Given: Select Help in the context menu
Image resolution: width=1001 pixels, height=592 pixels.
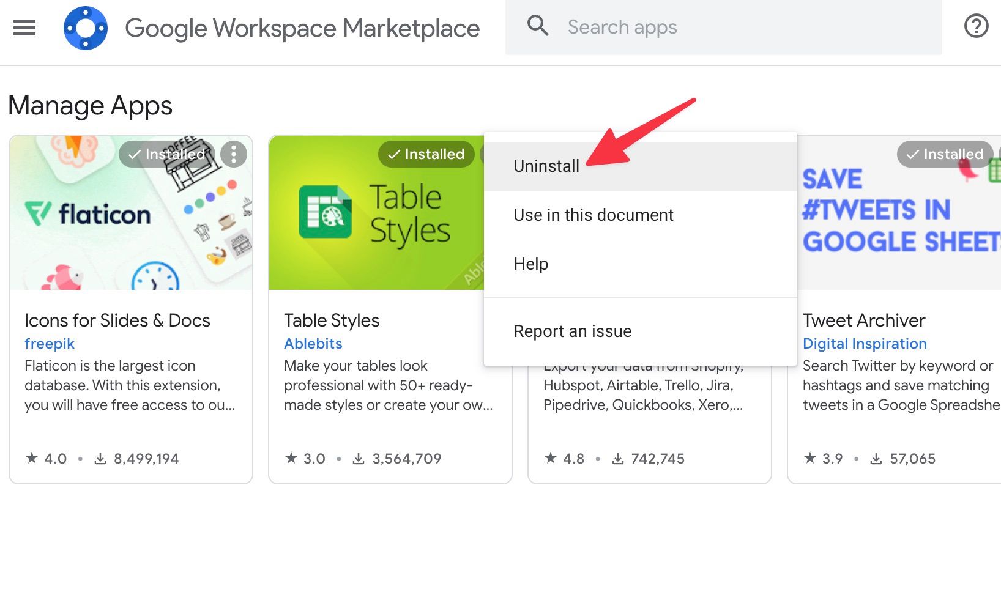Looking at the screenshot, I should coord(530,264).
